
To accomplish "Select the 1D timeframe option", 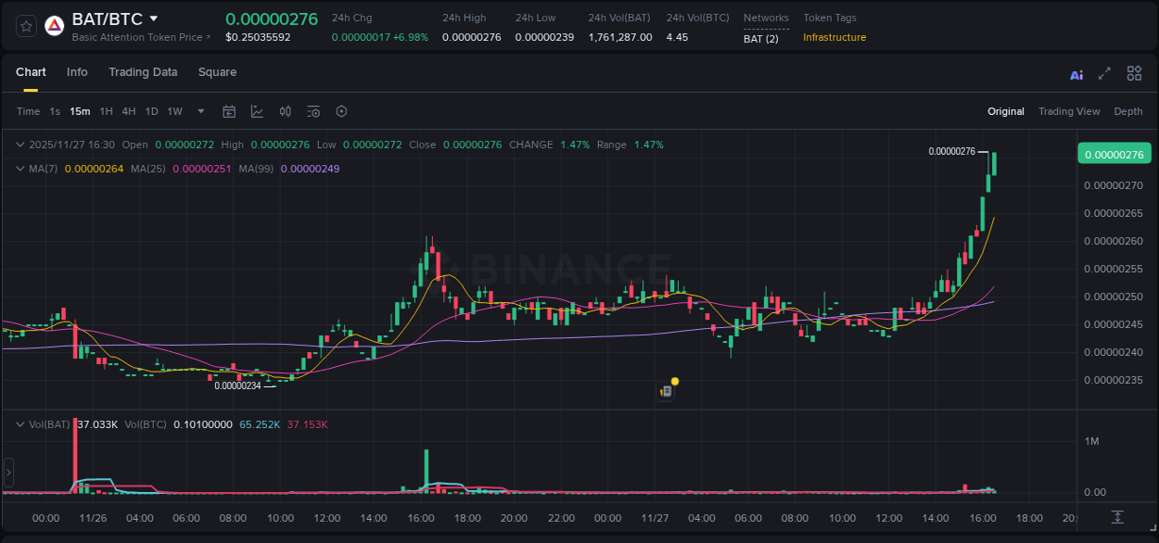I will [x=151, y=111].
